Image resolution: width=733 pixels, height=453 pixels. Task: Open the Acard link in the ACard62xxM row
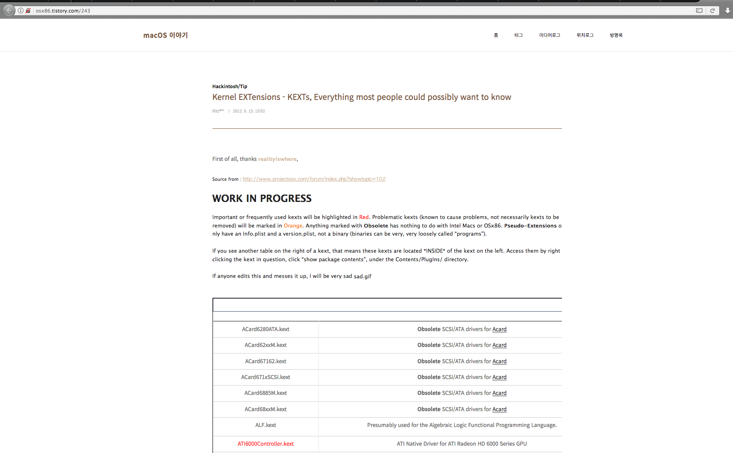(499, 345)
